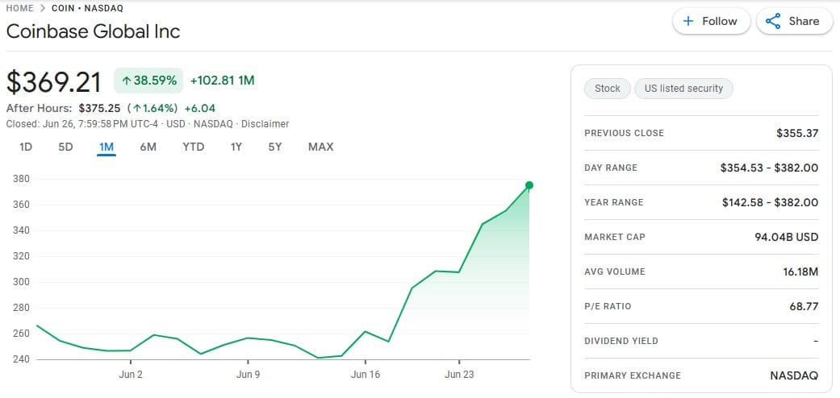Click the PRIMARY EXCHANGE label

[633, 375]
